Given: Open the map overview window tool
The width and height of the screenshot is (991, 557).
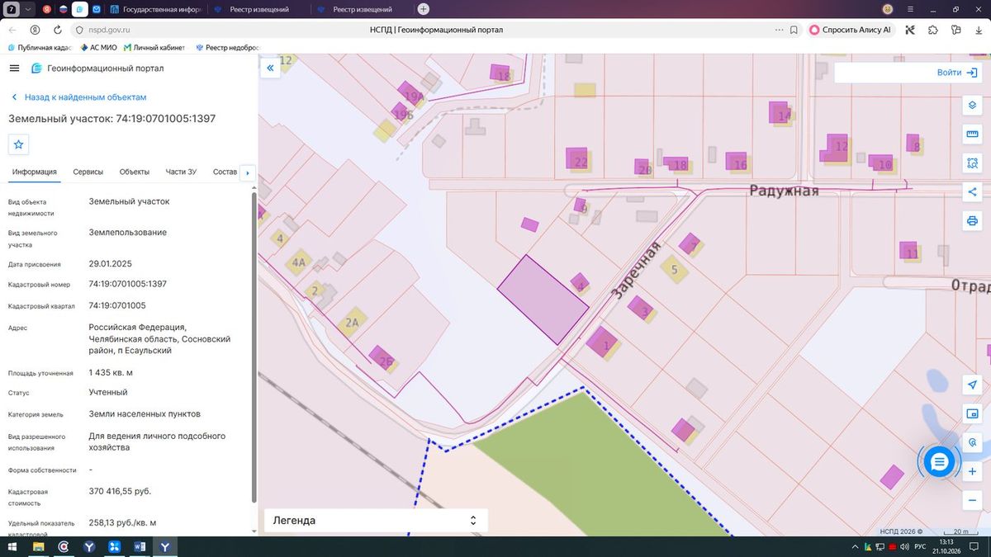Looking at the screenshot, I should pos(972,414).
